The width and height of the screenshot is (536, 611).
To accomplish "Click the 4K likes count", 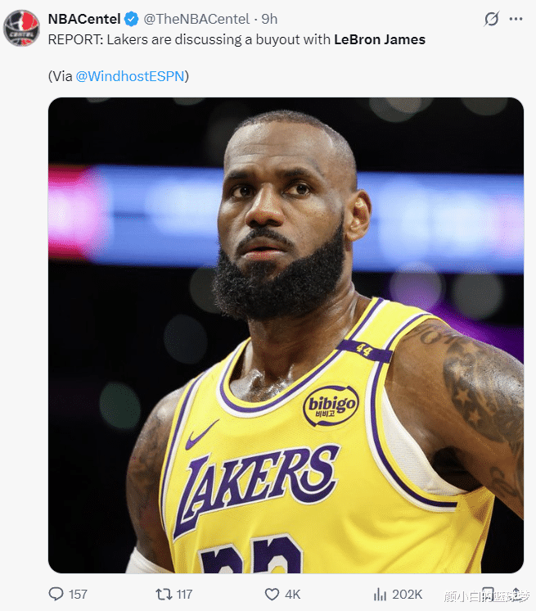I will (292, 594).
